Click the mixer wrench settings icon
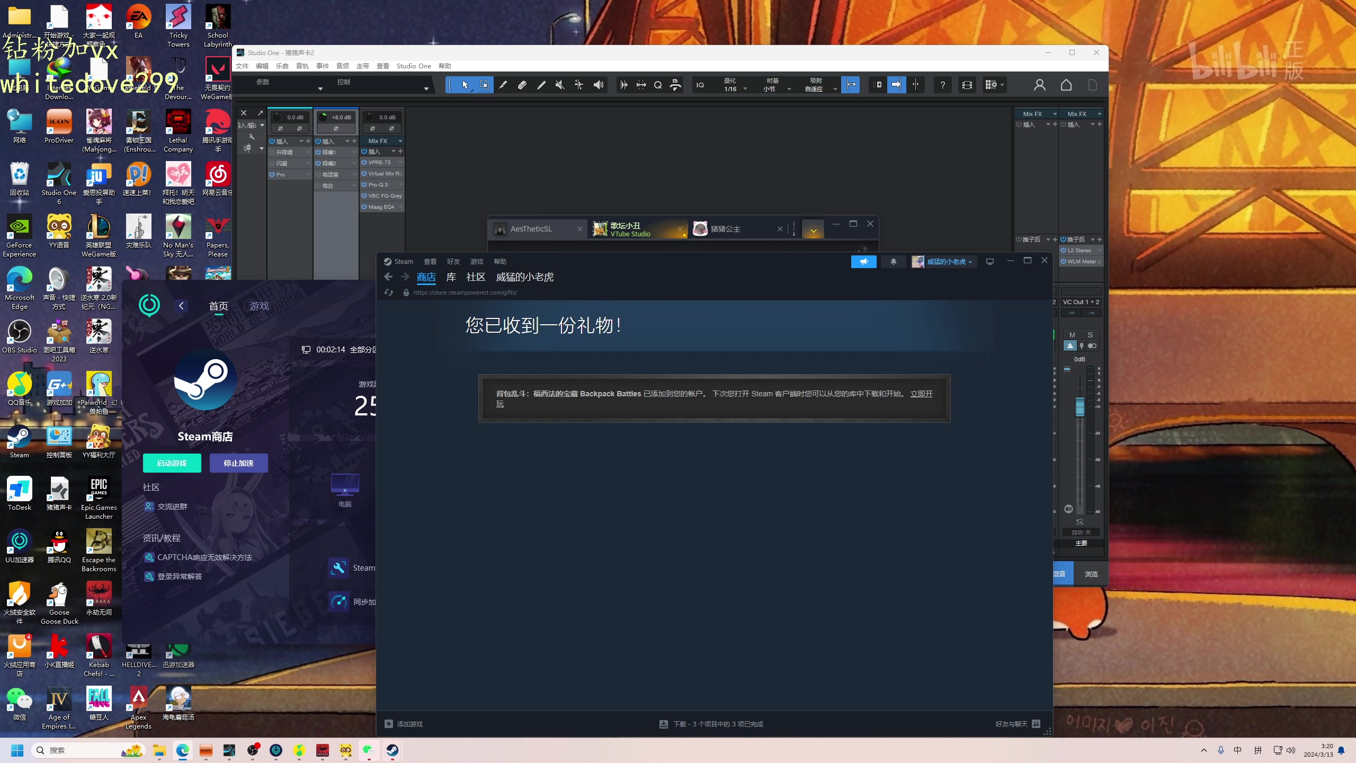1356x763 pixels. pos(252,137)
